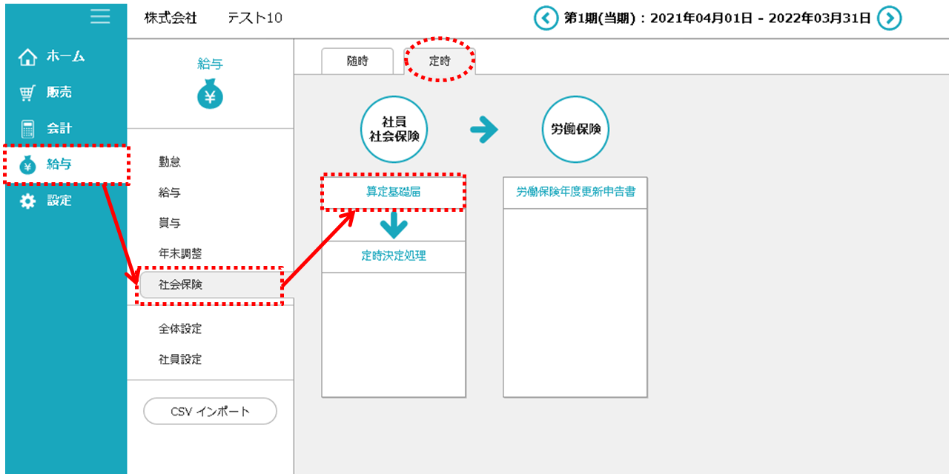Switch to the 定時 tab
949x474 pixels.
(x=440, y=61)
